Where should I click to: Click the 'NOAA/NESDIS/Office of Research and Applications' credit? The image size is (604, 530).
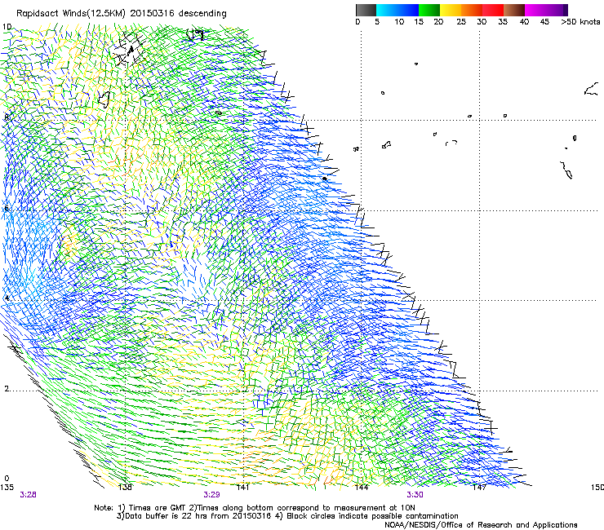click(x=481, y=525)
